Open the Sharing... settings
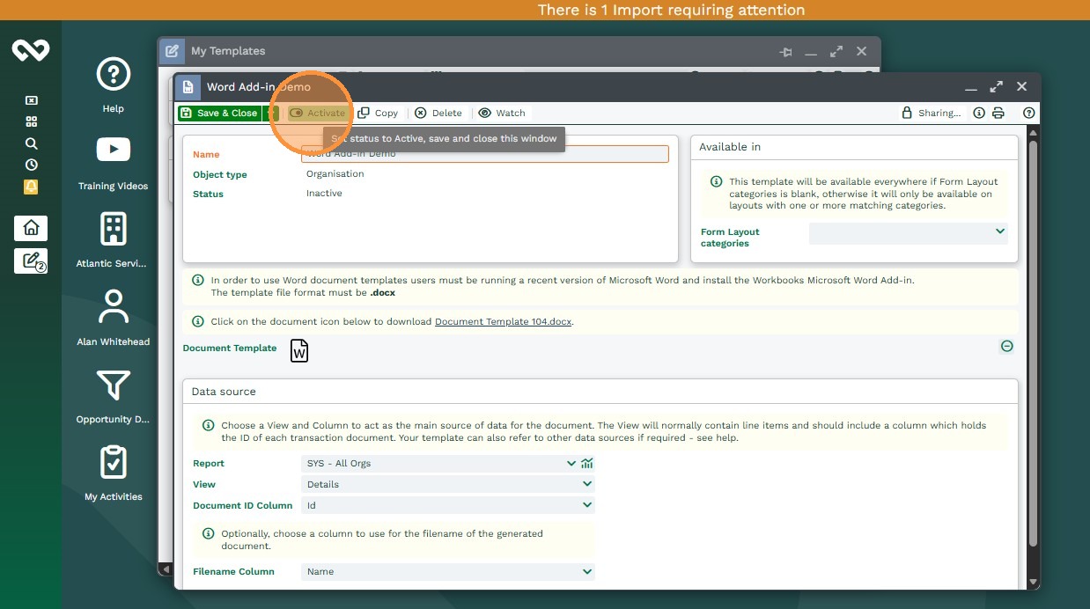This screenshot has height=609, width=1090. [x=932, y=113]
